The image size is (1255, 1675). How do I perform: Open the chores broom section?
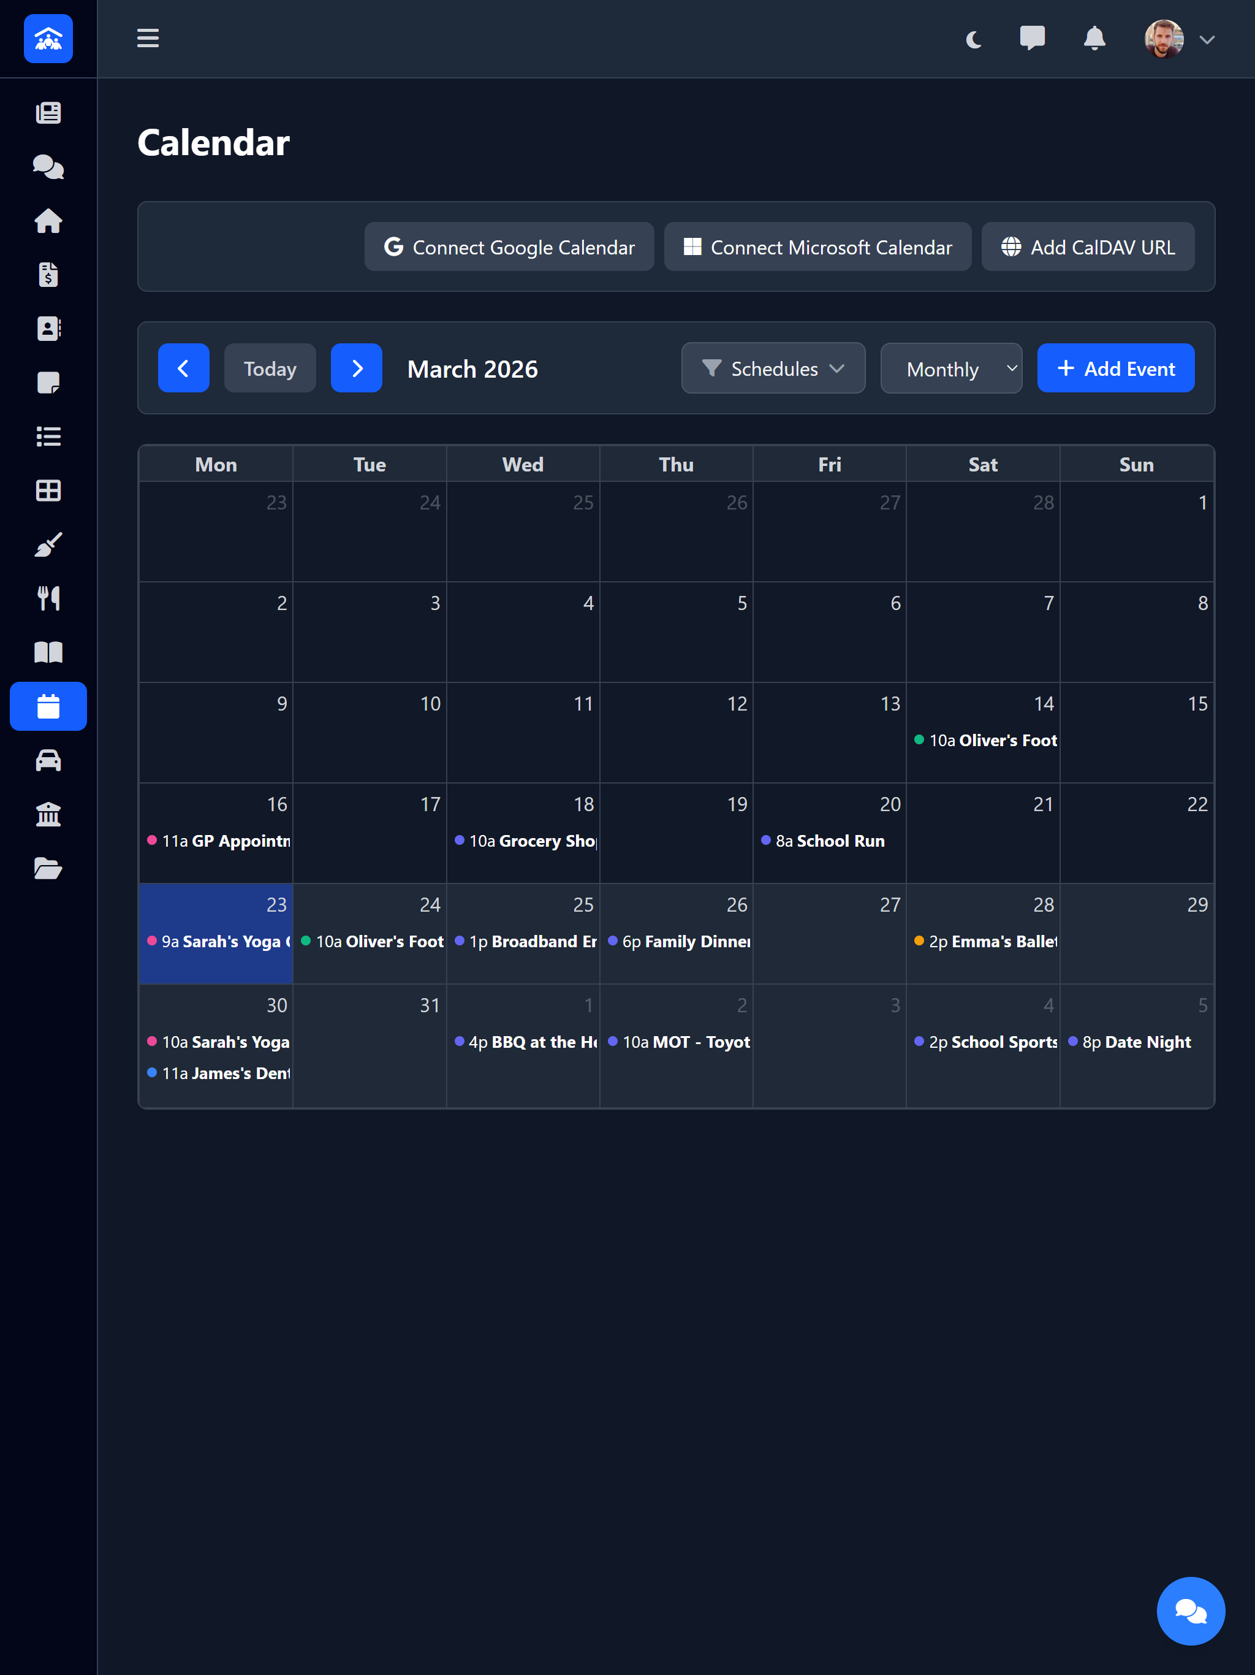pyautogui.click(x=48, y=544)
